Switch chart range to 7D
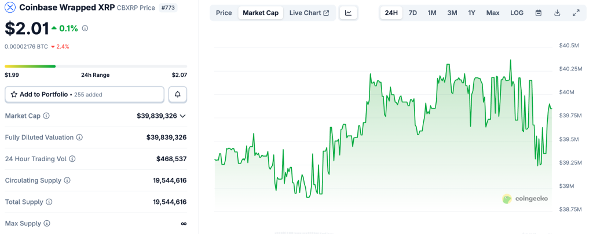The image size is (593, 234). tap(412, 13)
